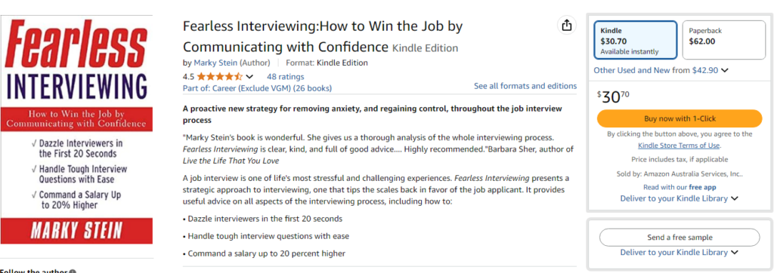This screenshot has width=774, height=273.
Task: Select the Paperback $62.00 format option
Action: (722, 40)
